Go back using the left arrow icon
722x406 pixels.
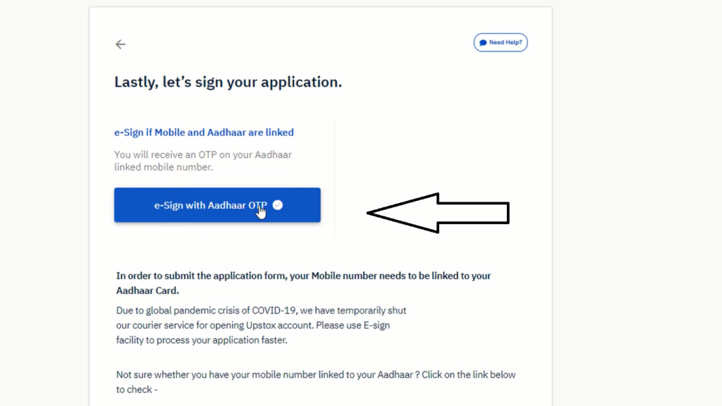coord(120,44)
